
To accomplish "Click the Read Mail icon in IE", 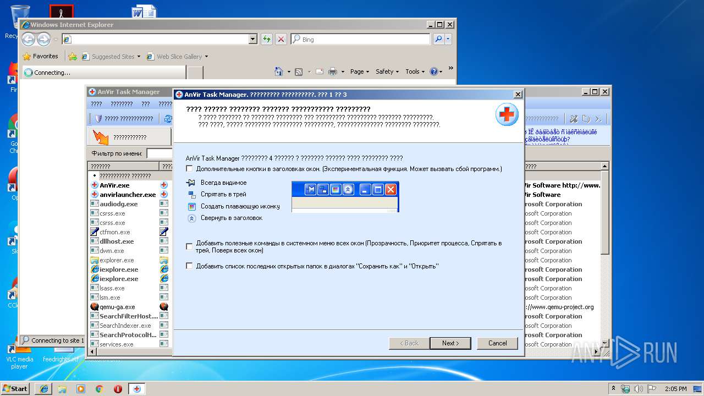I will 320,71.
